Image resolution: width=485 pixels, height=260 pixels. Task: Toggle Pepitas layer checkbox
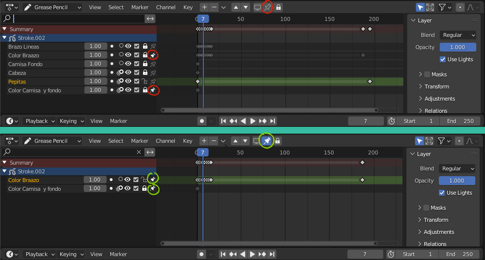137,81
